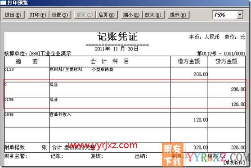
Task: Click total debit 320.00
Action: tap(201, 147)
